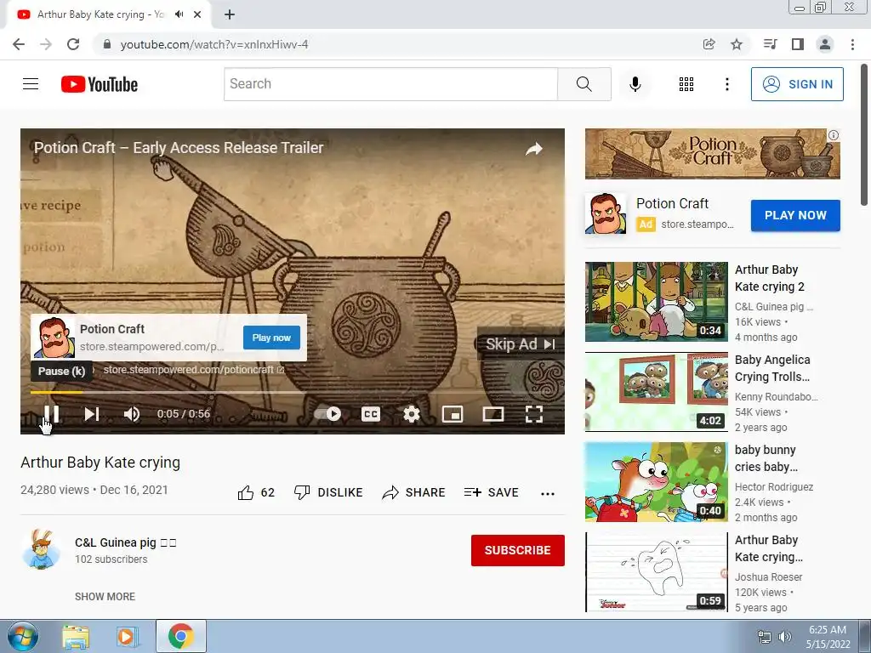
Task: Click PLAY NOW in sidebar ad
Action: point(795,215)
